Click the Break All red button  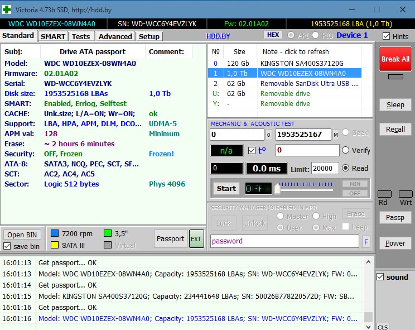(395, 59)
